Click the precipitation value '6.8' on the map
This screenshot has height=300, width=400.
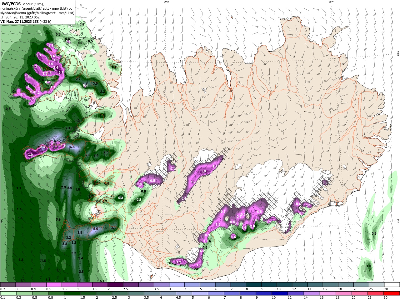(x=72, y=147)
